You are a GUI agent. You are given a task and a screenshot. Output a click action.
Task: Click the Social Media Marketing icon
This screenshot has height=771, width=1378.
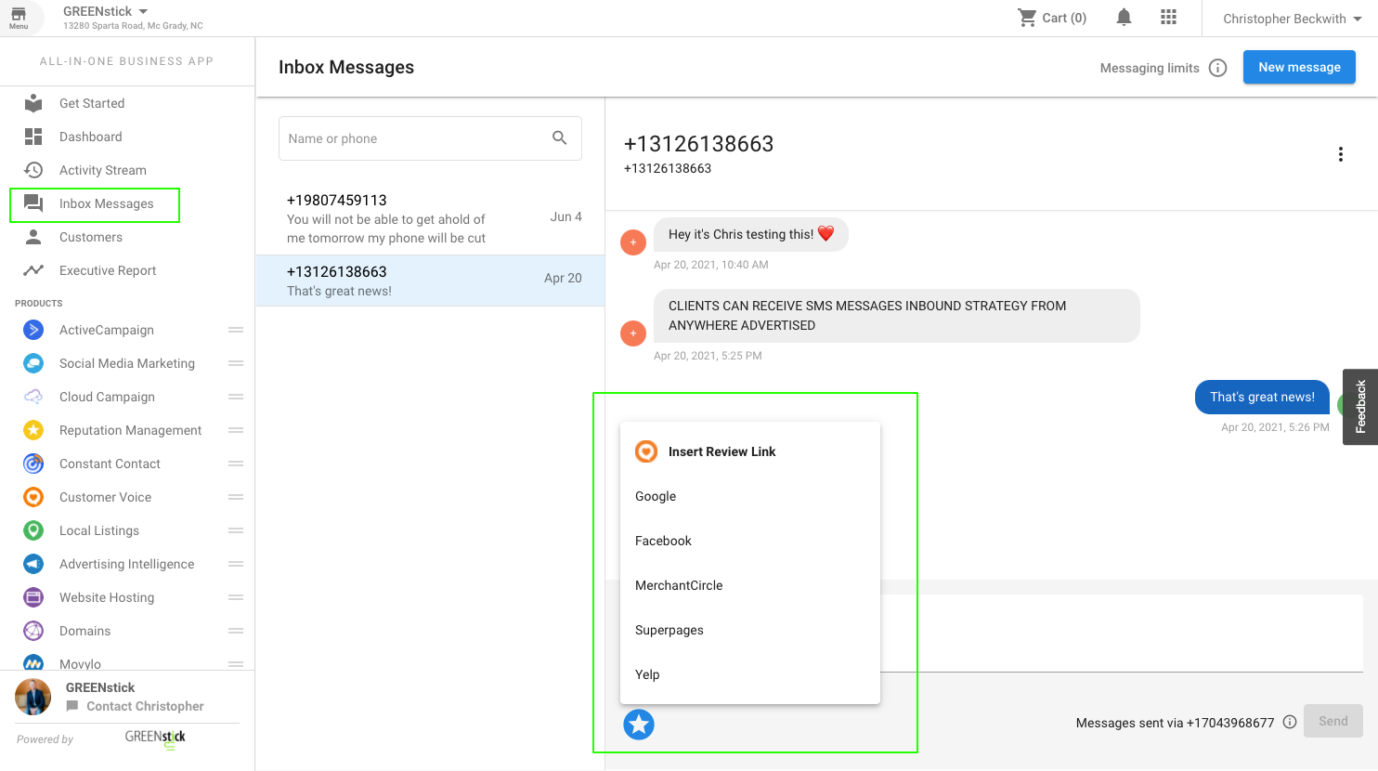click(33, 363)
